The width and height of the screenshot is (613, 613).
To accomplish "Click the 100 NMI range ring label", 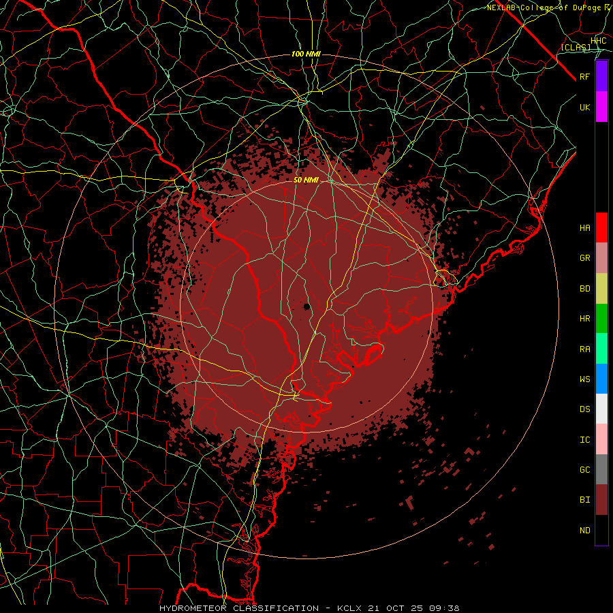I will click(x=306, y=54).
